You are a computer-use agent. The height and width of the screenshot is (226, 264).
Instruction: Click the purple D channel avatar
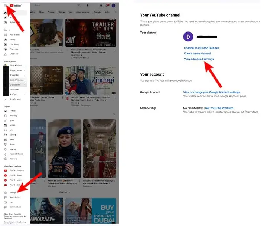point(188,36)
